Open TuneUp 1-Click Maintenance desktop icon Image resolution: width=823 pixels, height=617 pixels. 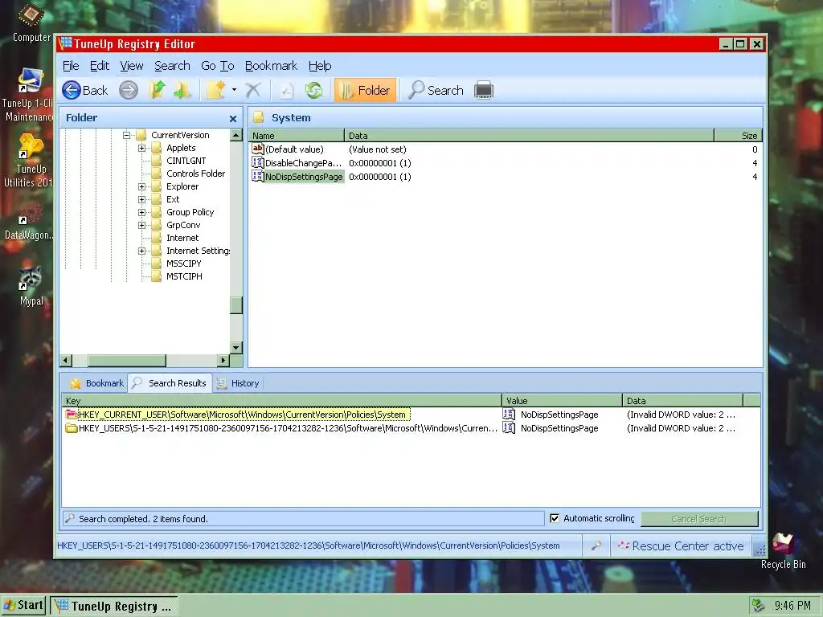30,96
